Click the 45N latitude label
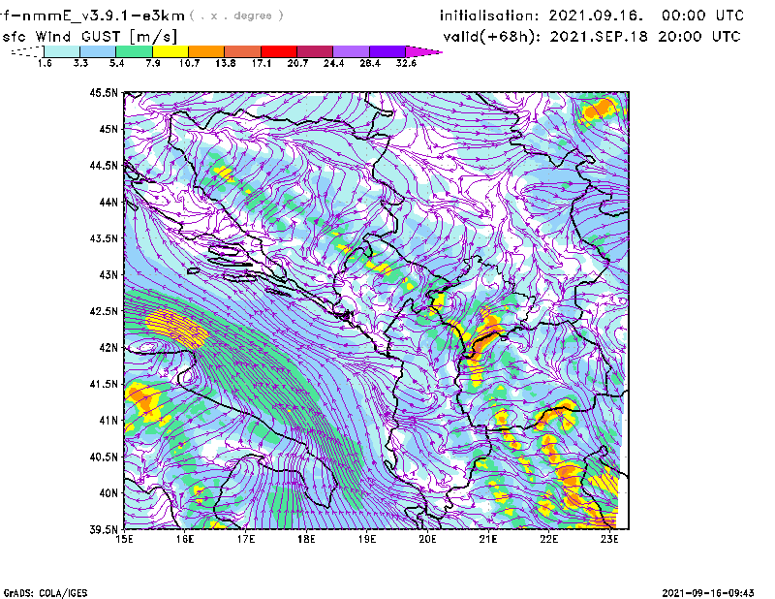This screenshot has height=599, width=775. (108, 129)
